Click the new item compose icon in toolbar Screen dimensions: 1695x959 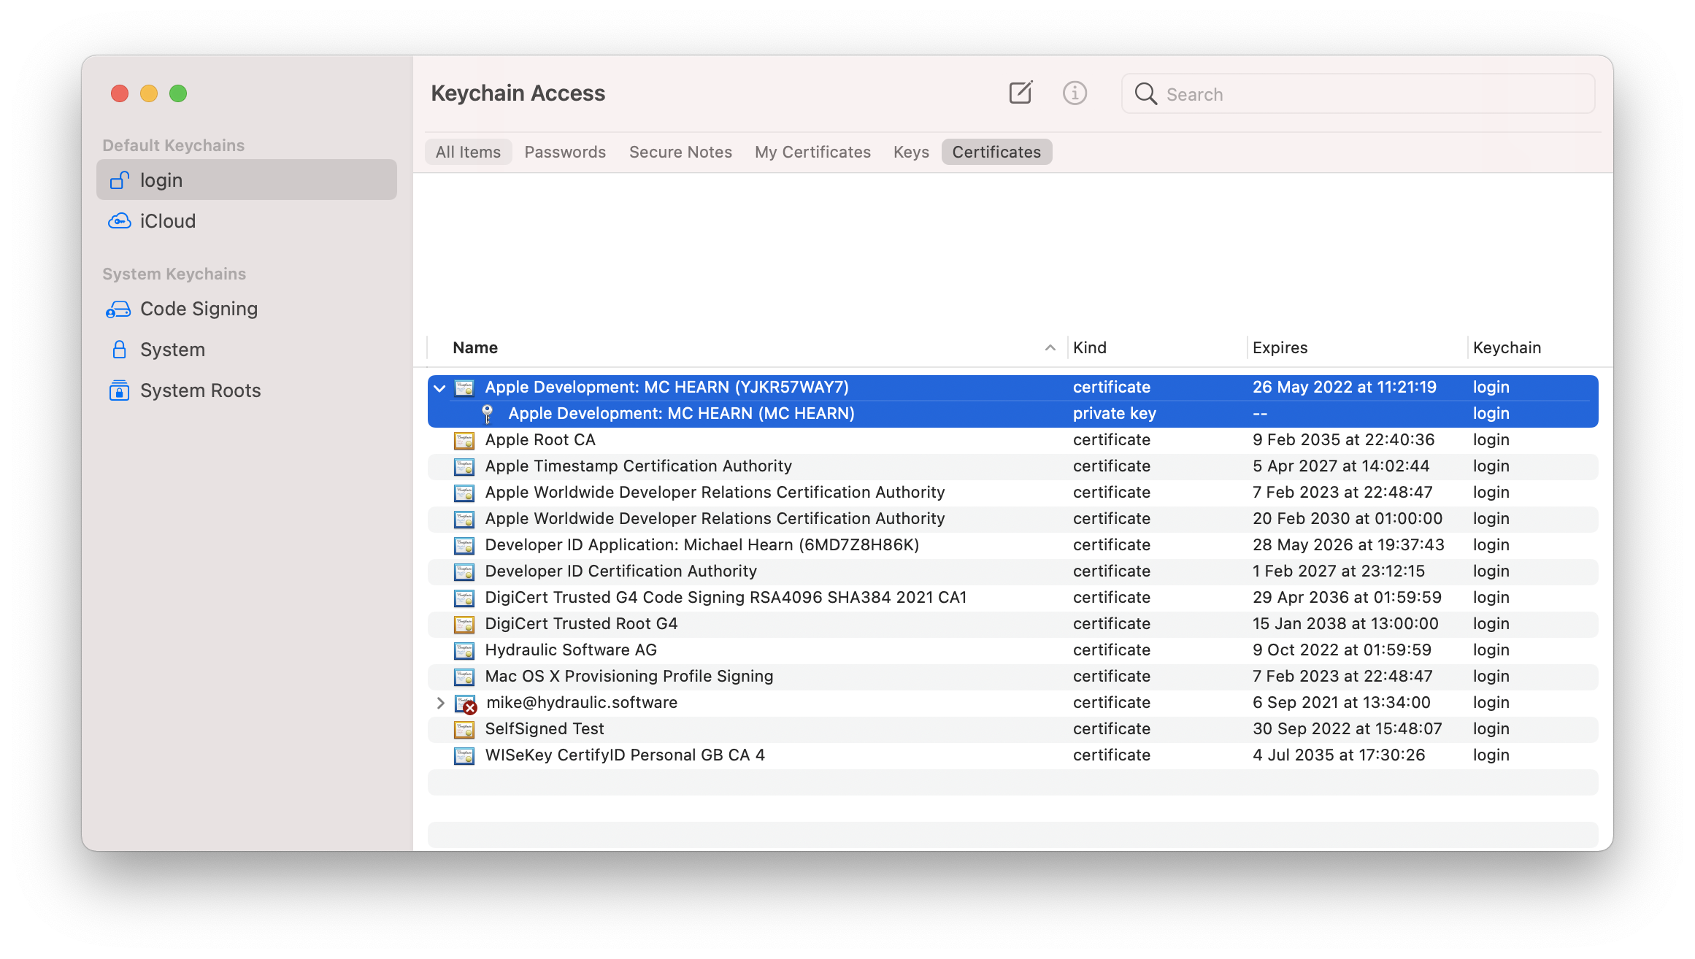click(1020, 93)
